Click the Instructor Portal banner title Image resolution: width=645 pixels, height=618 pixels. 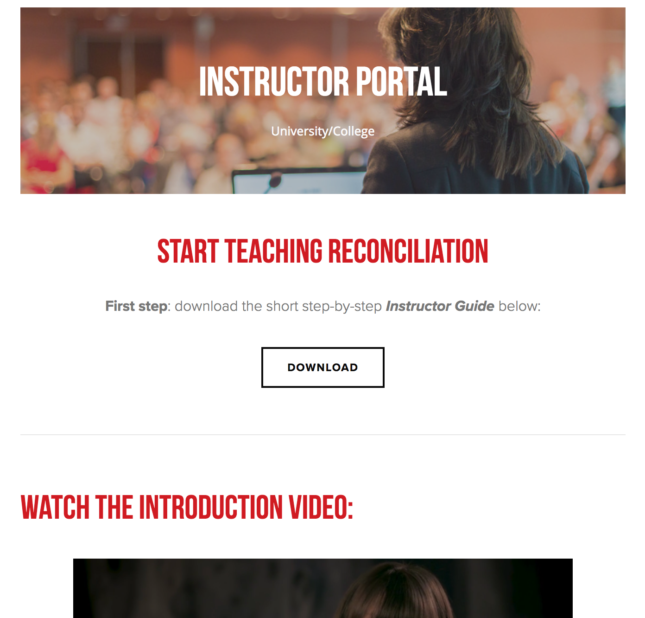(x=323, y=82)
